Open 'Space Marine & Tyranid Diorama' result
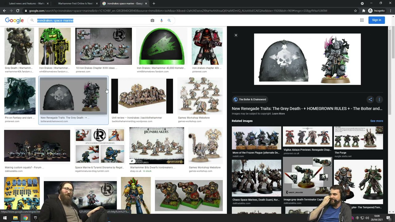Viewport: 395px width, 222px height. 100,145
